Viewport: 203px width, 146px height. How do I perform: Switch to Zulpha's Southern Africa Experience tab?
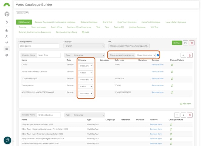coord(35,32)
